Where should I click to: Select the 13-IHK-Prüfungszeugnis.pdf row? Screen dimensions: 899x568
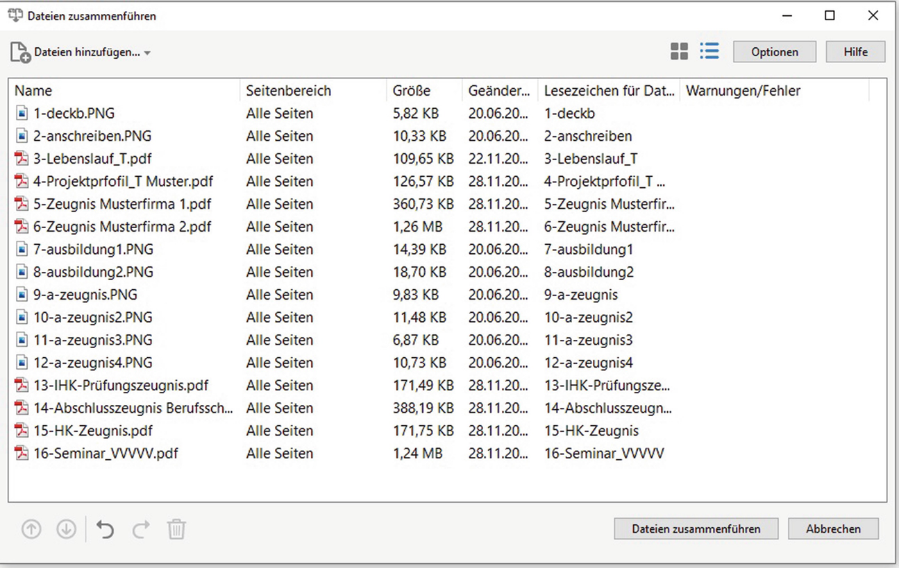(x=447, y=386)
